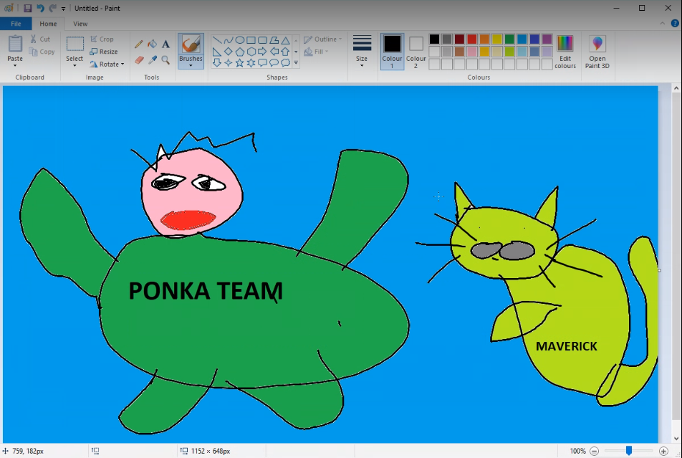The image size is (682, 458).
Task: Choose the Curve shape
Action: coord(229,40)
